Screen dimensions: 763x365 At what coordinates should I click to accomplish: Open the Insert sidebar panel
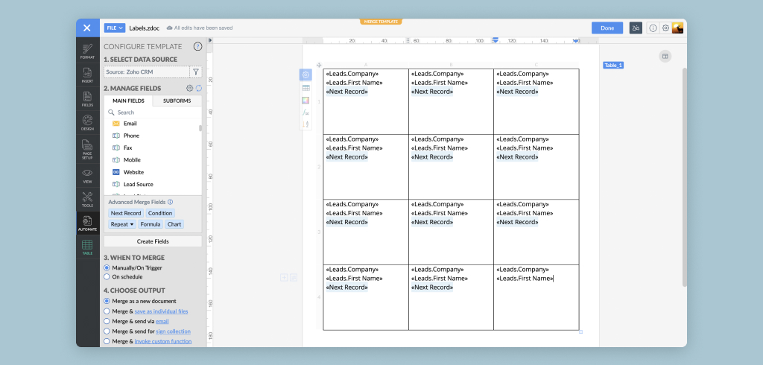coord(88,75)
